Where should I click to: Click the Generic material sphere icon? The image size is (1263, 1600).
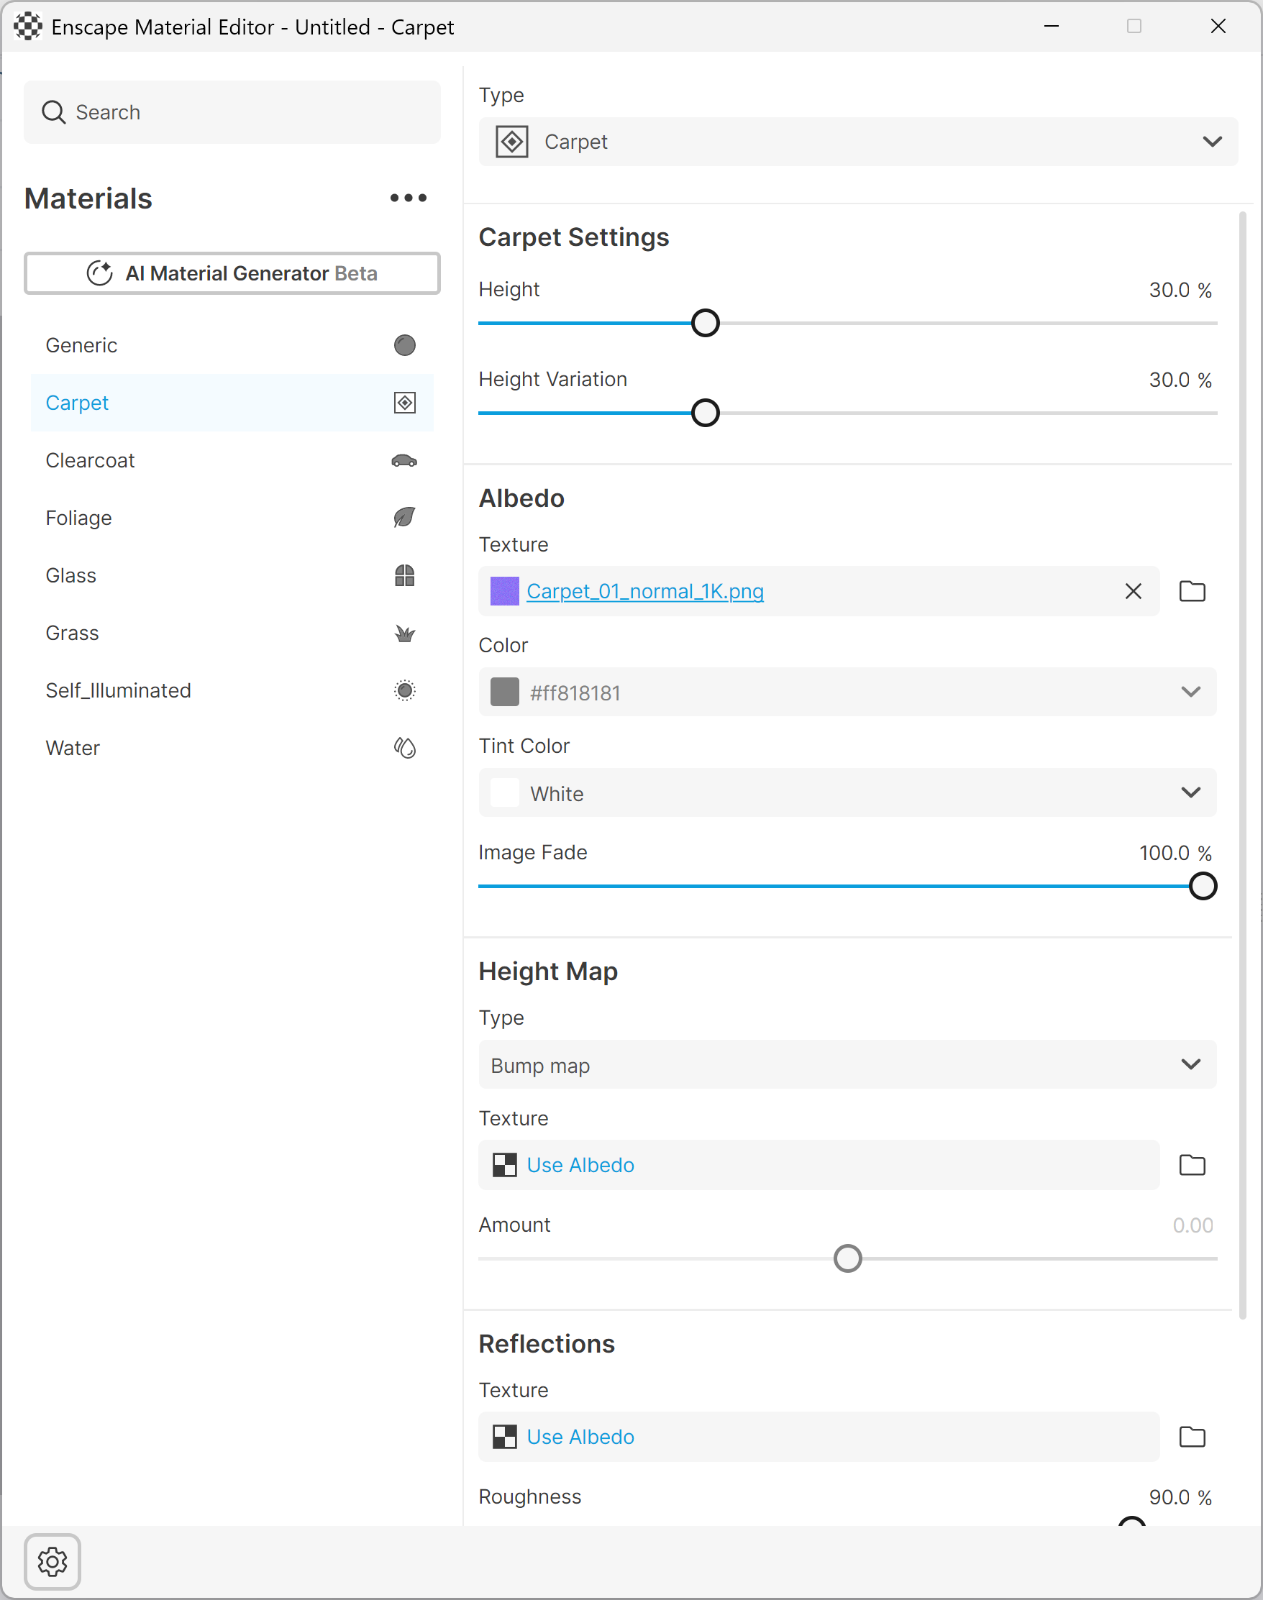click(404, 345)
